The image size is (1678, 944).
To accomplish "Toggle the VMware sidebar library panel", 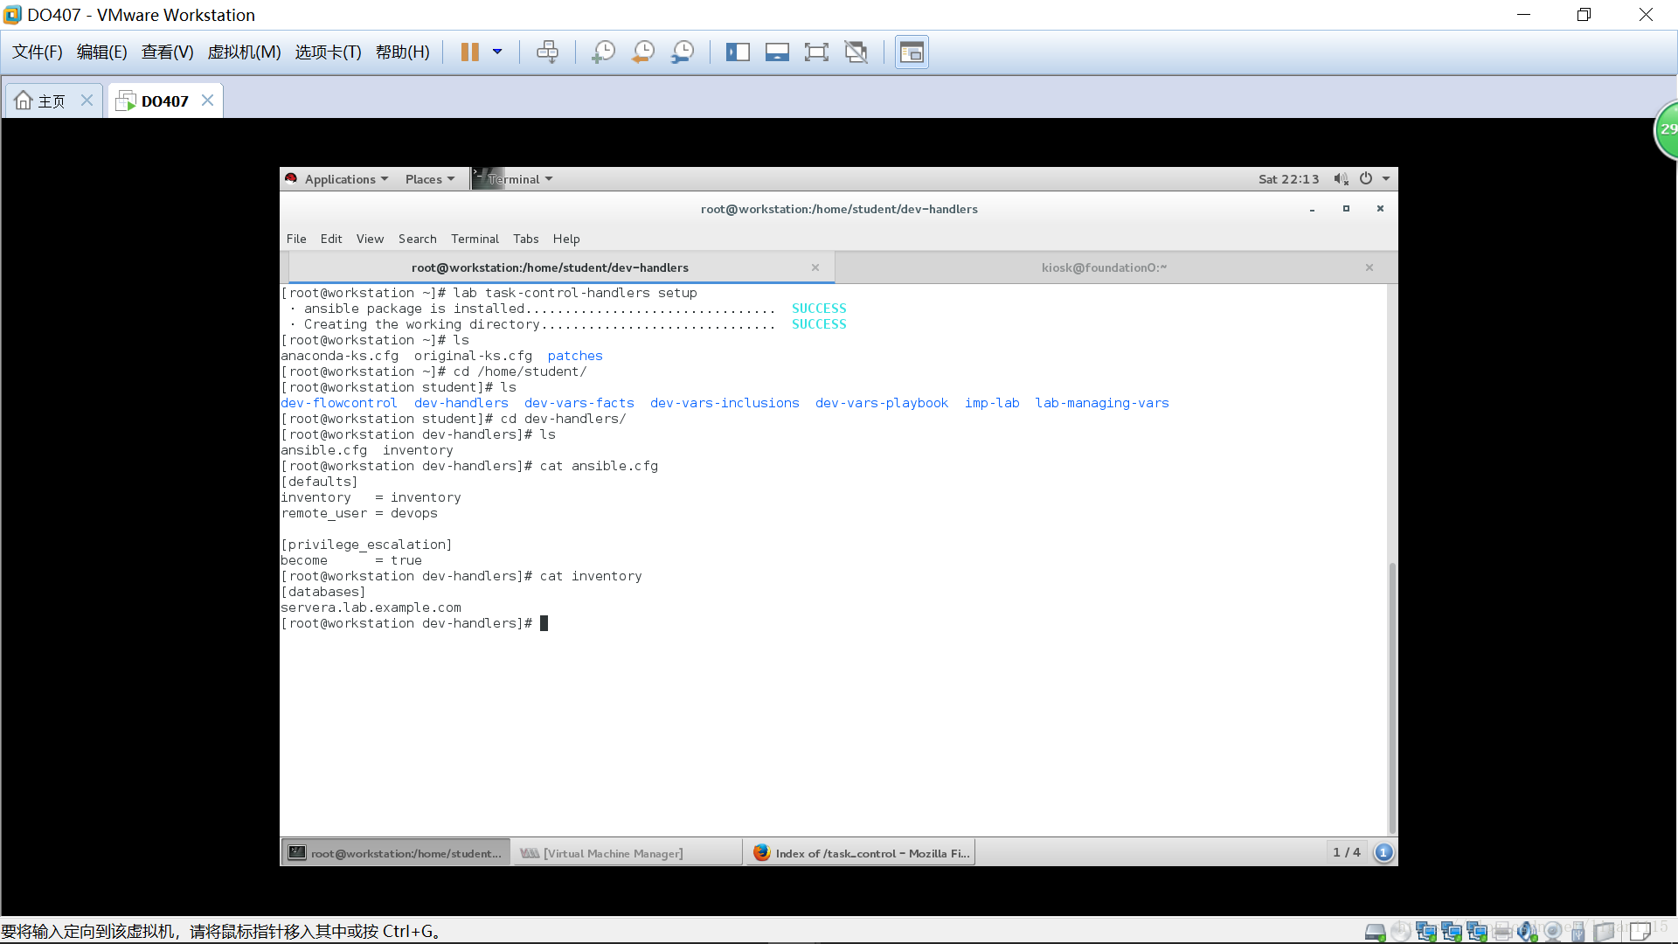I will point(738,52).
